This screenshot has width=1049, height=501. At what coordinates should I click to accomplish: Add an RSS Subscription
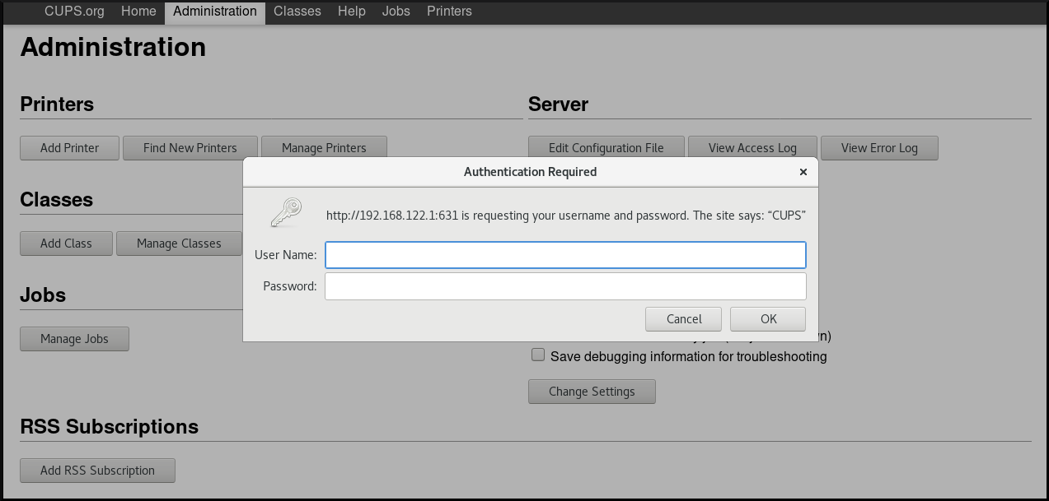[97, 471]
